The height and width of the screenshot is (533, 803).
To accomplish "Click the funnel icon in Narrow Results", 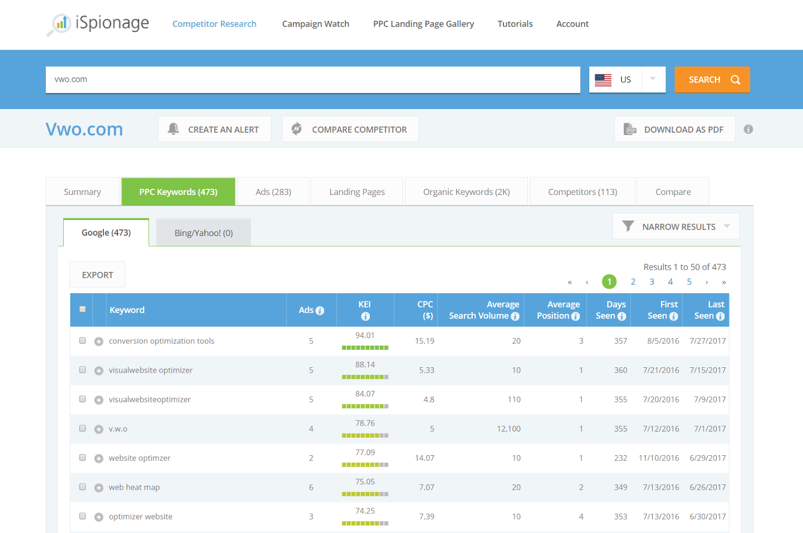I will click(x=628, y=226).
